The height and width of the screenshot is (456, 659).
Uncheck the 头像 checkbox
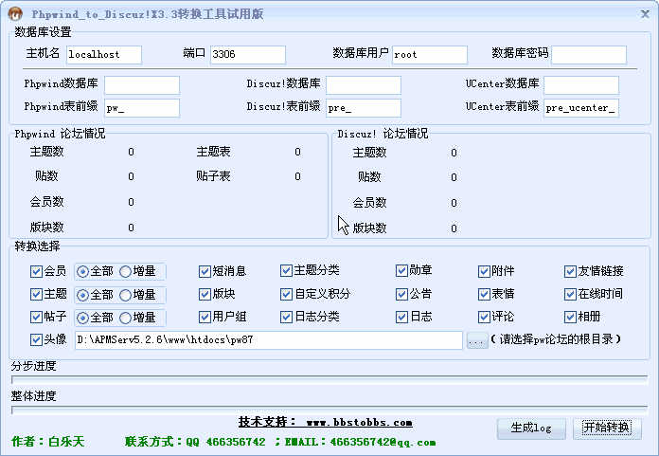[x=36, y=339]
